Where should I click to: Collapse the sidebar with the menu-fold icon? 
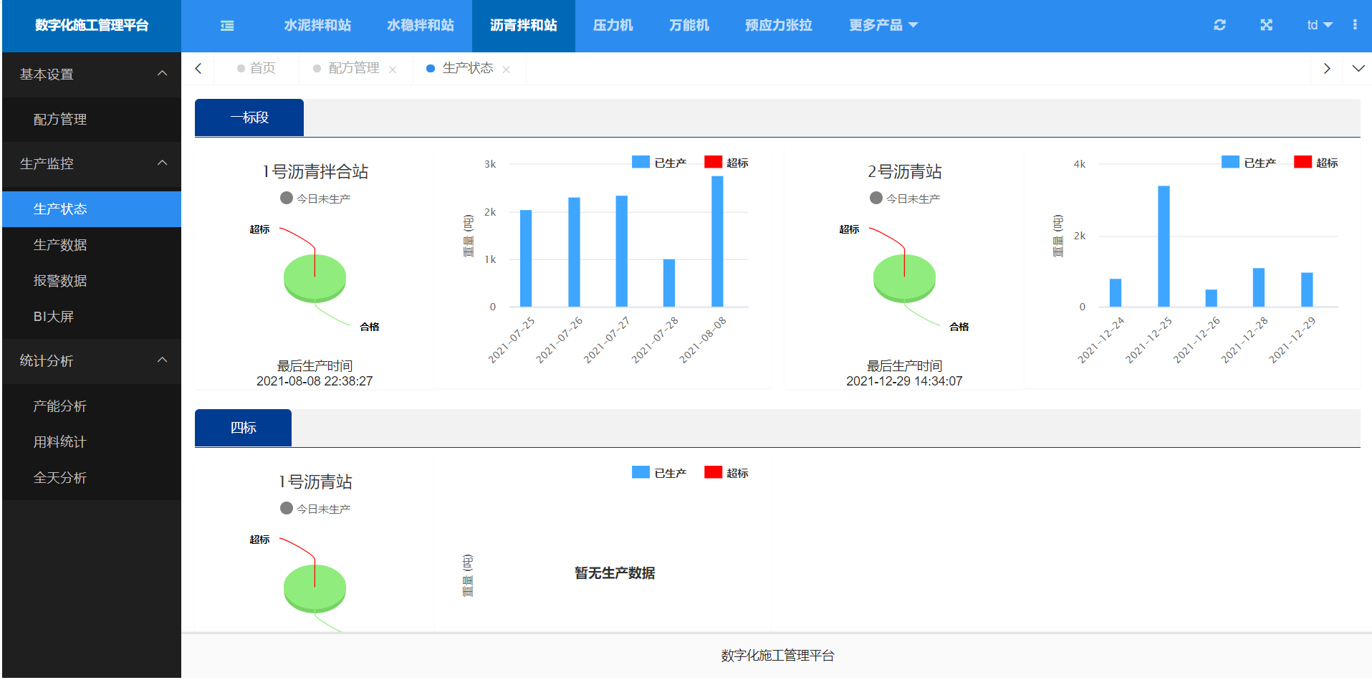click(227, 26)
